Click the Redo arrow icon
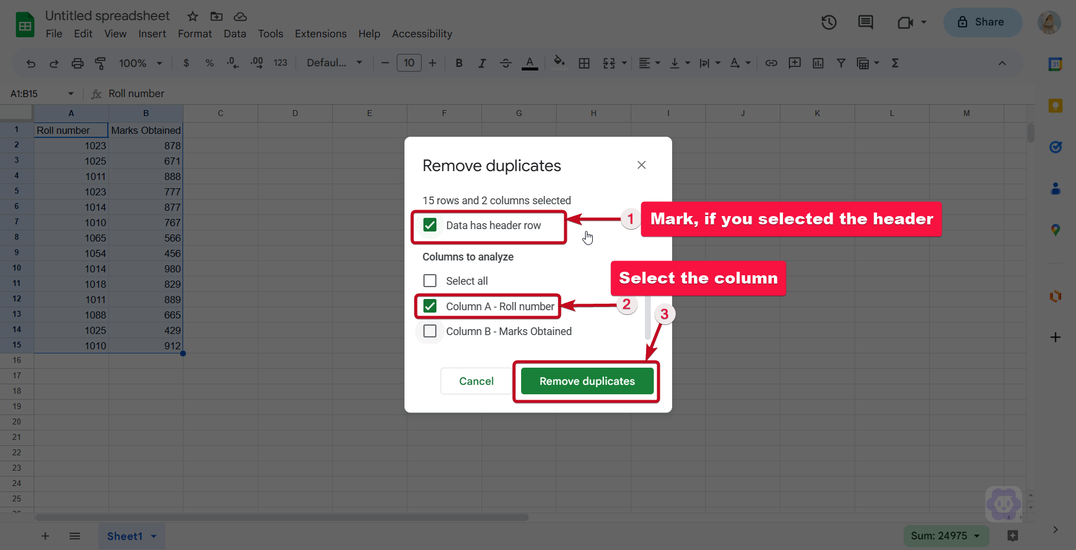Image resolution: width=1076 pixels, height=550 pixels. click(54, 63)
